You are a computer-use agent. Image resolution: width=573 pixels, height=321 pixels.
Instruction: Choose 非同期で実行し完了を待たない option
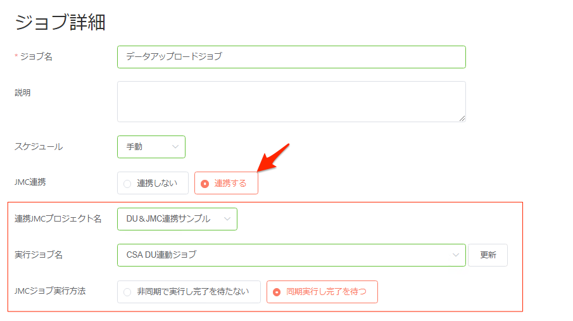tap(189, 291)
